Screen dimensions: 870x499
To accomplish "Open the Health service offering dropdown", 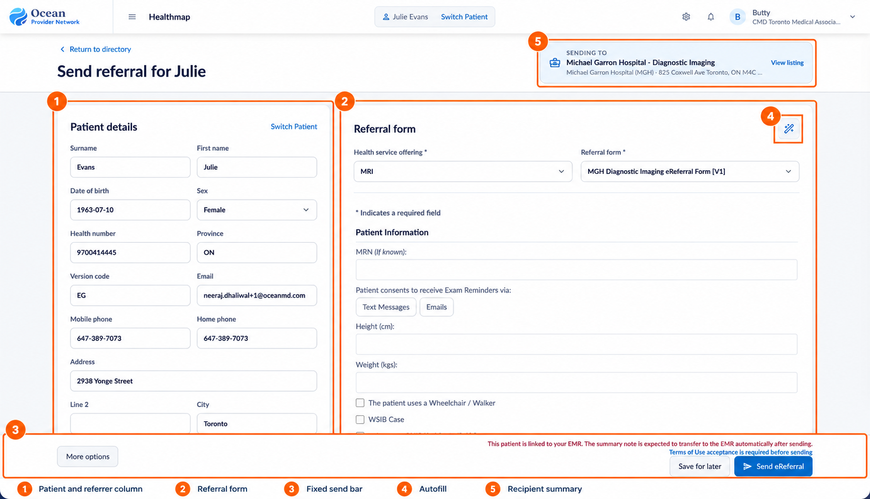I will click(463, 171).
